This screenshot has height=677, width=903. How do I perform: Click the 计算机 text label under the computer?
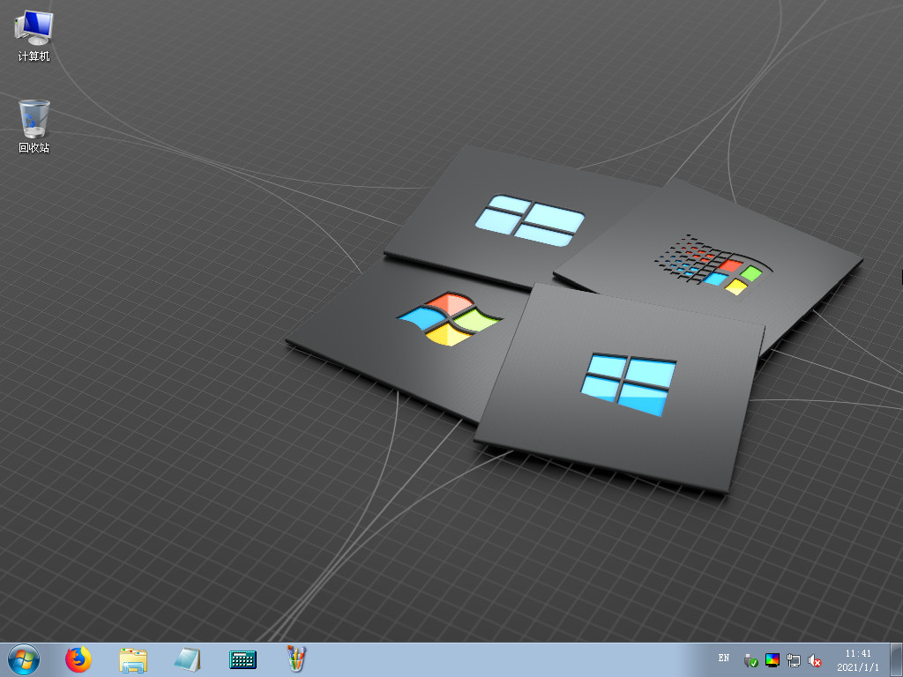tap(34, 57)
